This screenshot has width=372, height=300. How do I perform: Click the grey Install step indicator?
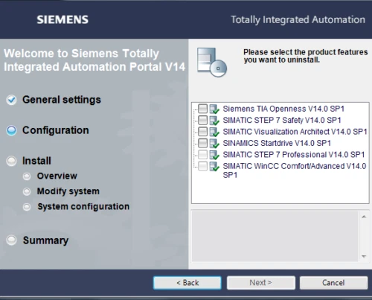[x=11, y=161]
